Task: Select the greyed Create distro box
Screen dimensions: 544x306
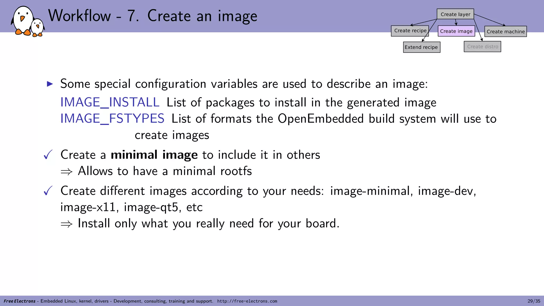Action: pos(482,46)
